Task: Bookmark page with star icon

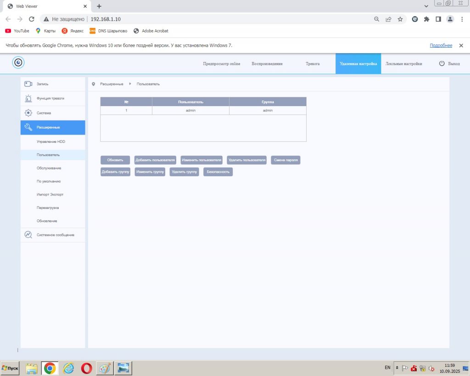Action: (400, 19)
